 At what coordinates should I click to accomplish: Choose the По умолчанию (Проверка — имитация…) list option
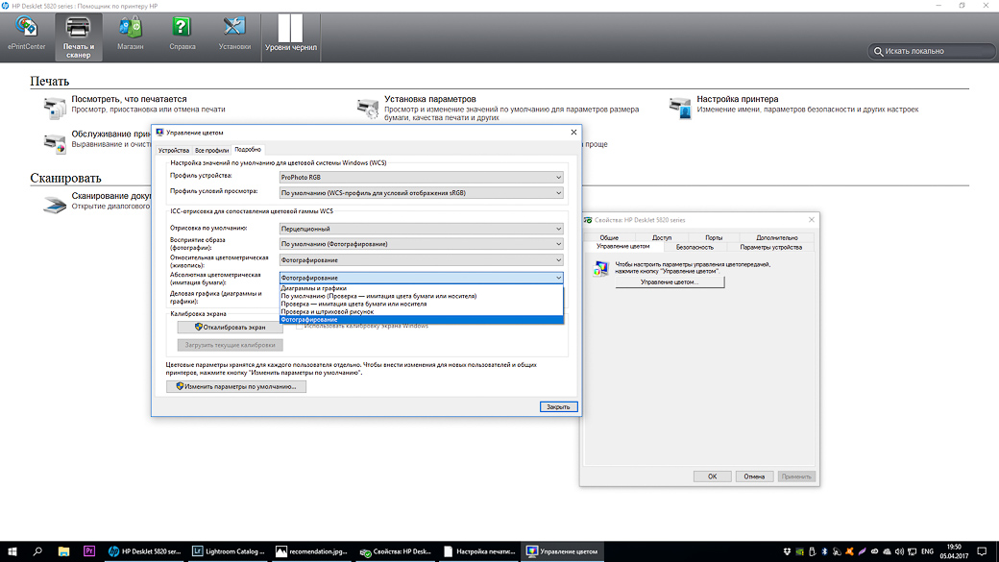(x=421, y=296)
